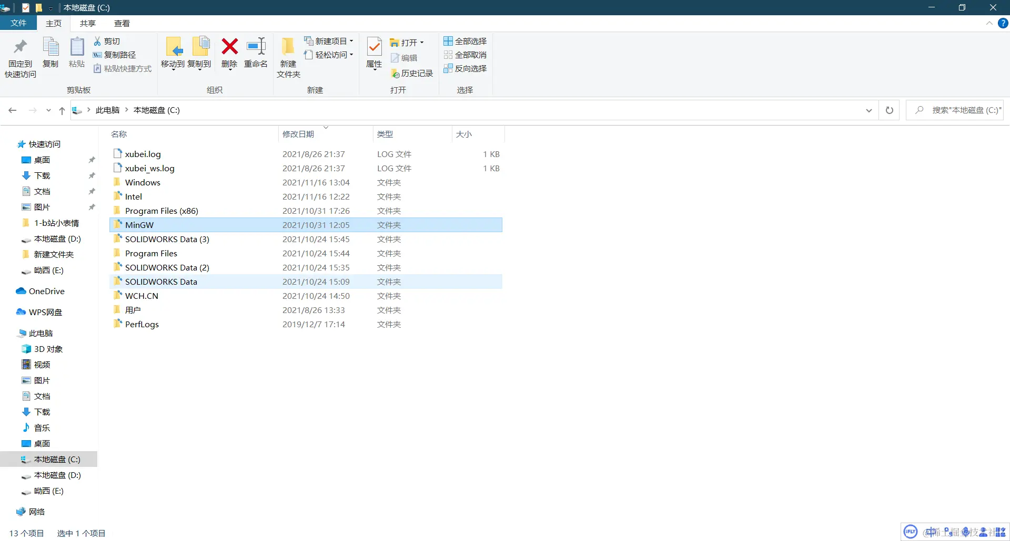Sort by the 大小 column header

click(x=478, y=134)
